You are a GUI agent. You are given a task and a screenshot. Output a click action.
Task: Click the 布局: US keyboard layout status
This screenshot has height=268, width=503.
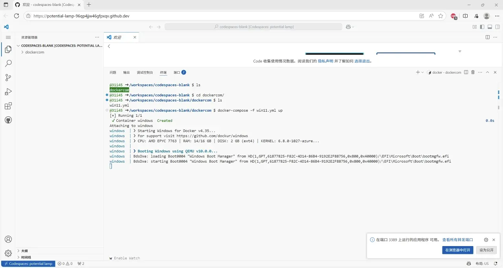pyautogui.click(x=482, y=264)
